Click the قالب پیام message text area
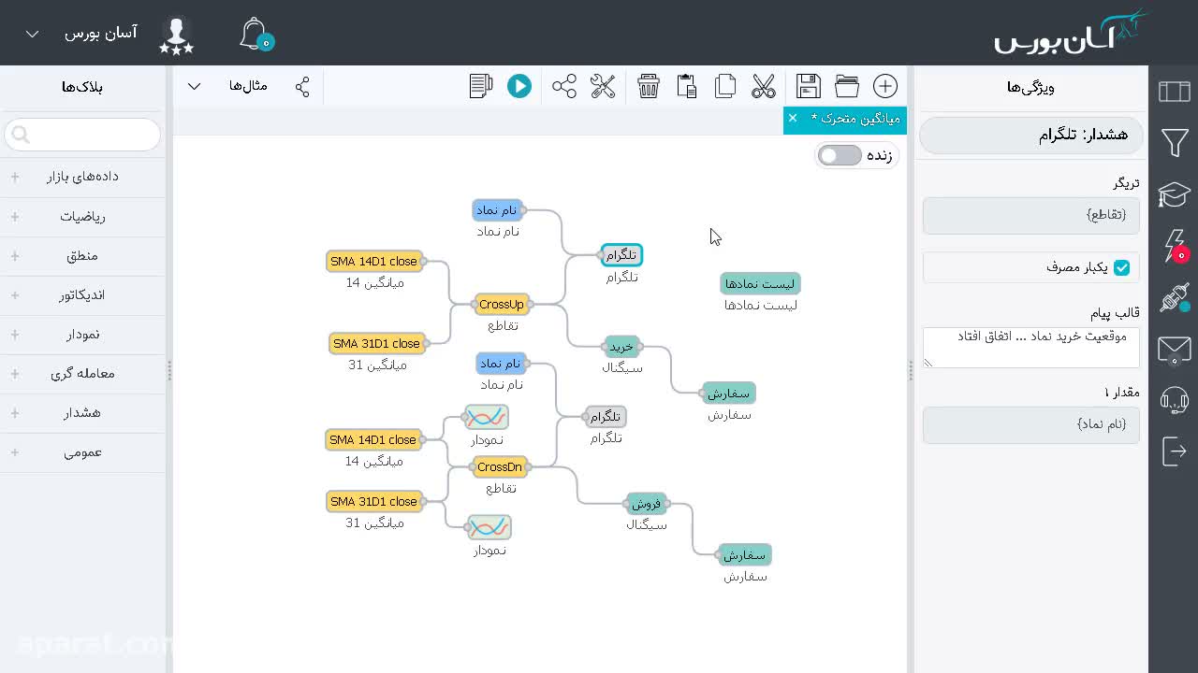1198x673 pixels. click(1031, 347)
